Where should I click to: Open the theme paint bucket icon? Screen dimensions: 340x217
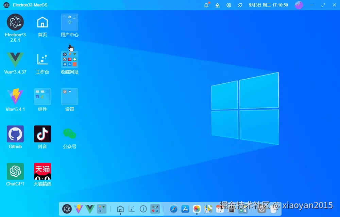click(218, 5)
